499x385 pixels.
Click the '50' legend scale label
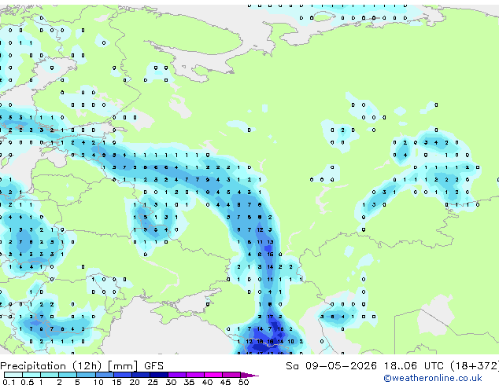pos(244,382)
